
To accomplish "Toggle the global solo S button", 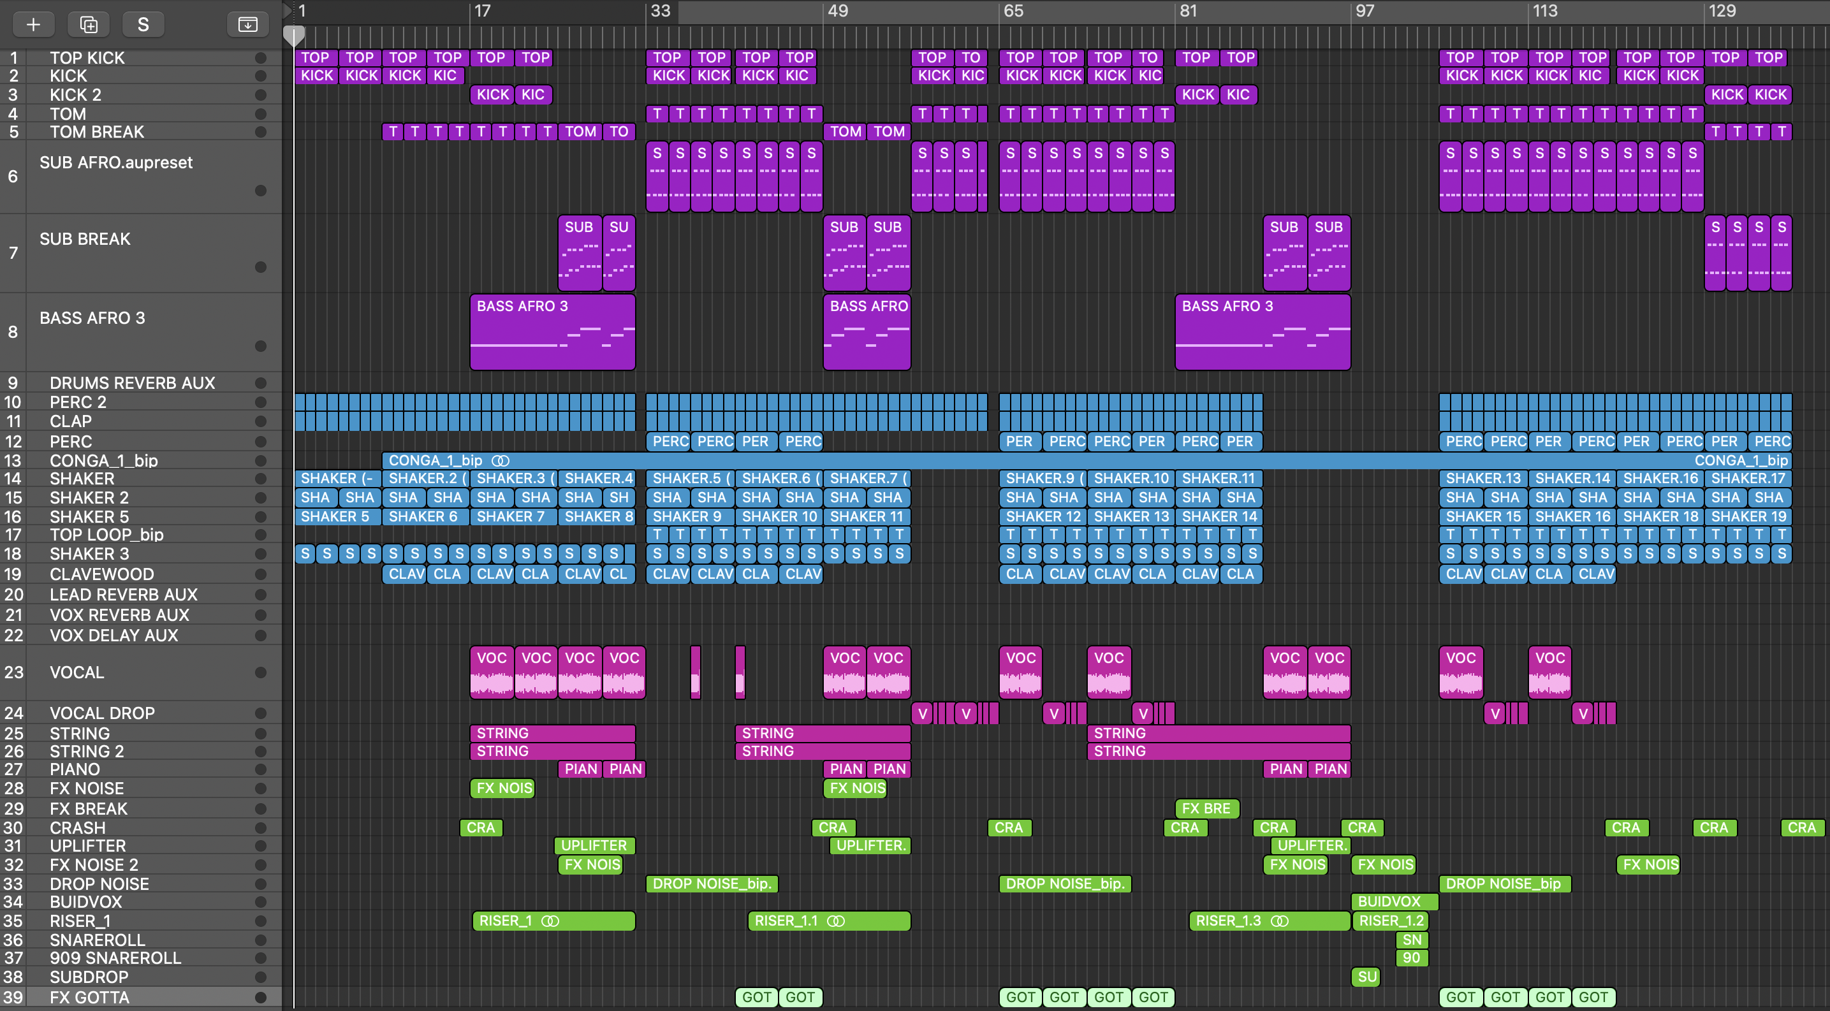I will [x=143, y=24].
